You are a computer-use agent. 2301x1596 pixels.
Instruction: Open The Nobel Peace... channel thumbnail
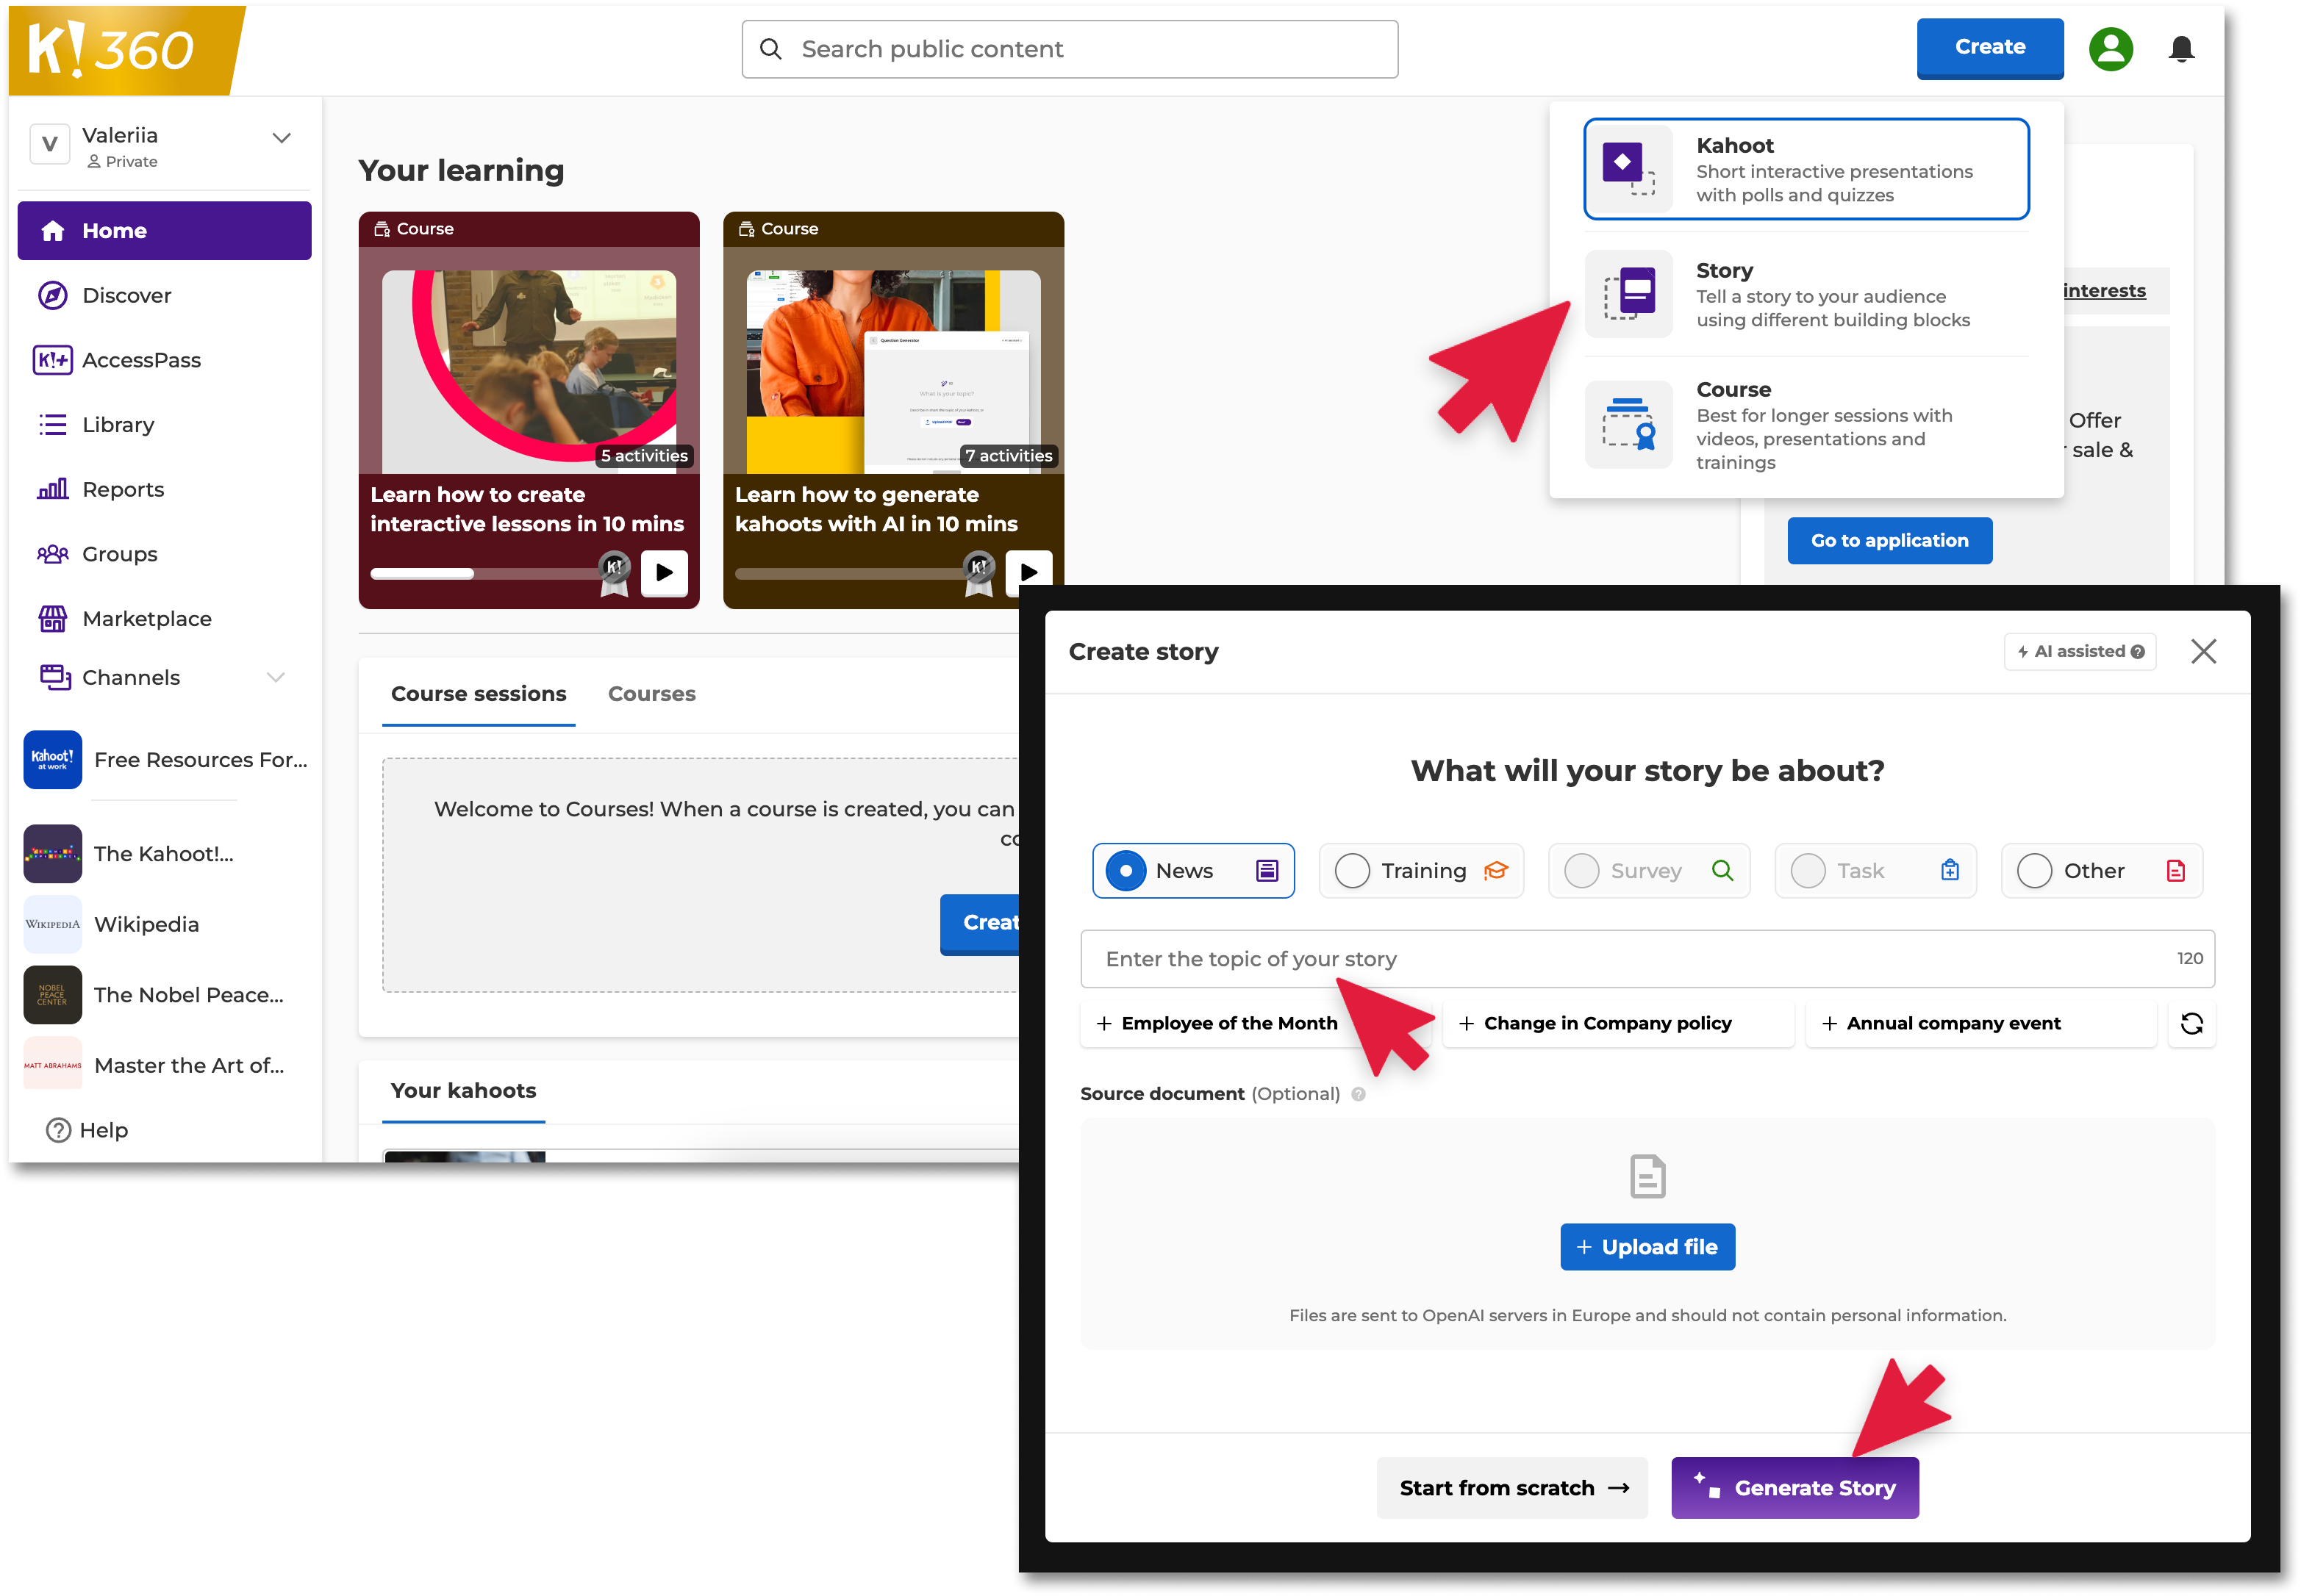pyautogui.click(x=52, y=995)
